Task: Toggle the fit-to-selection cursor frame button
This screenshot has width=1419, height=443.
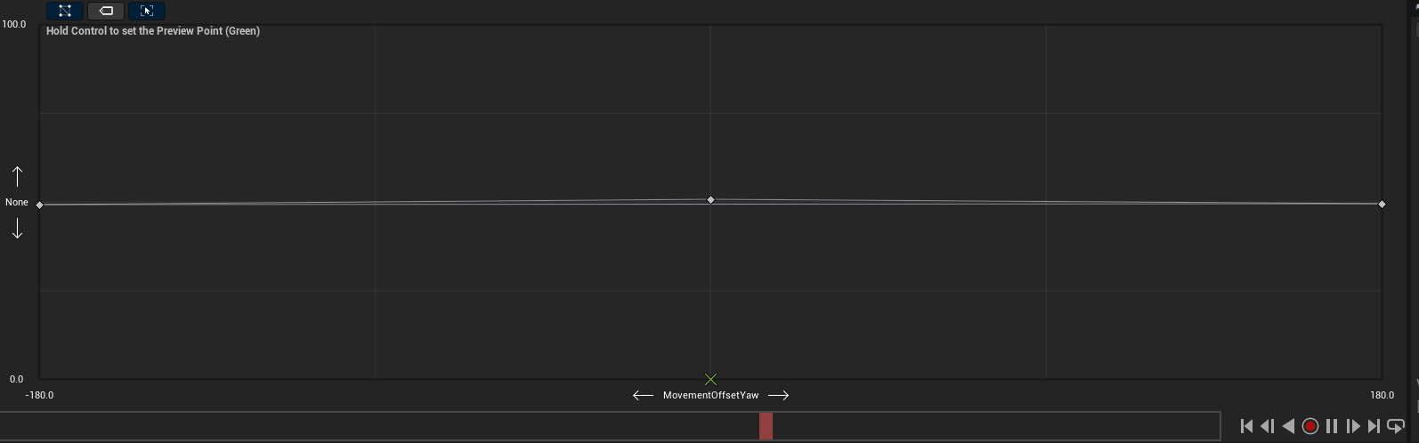Action: pos(147,11)
